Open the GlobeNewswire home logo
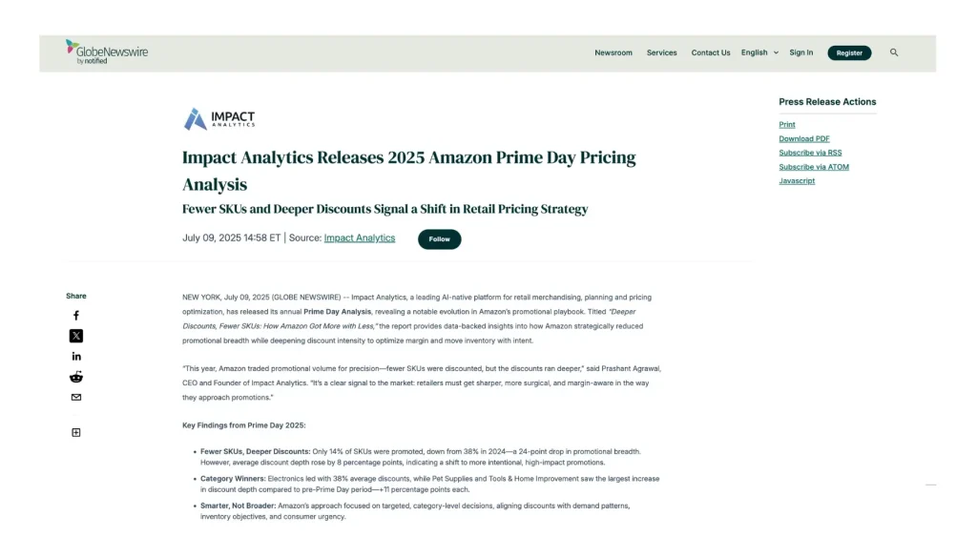This screenshot has width=977, height=558. click(x=107, y=52)
